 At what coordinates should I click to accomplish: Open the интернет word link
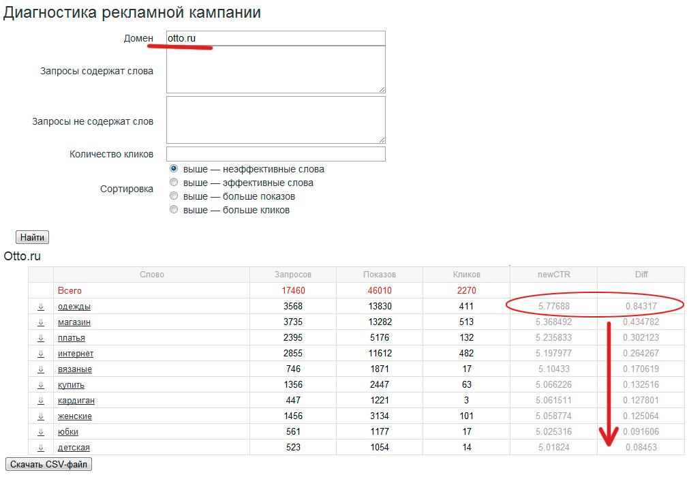pos(76,354)
